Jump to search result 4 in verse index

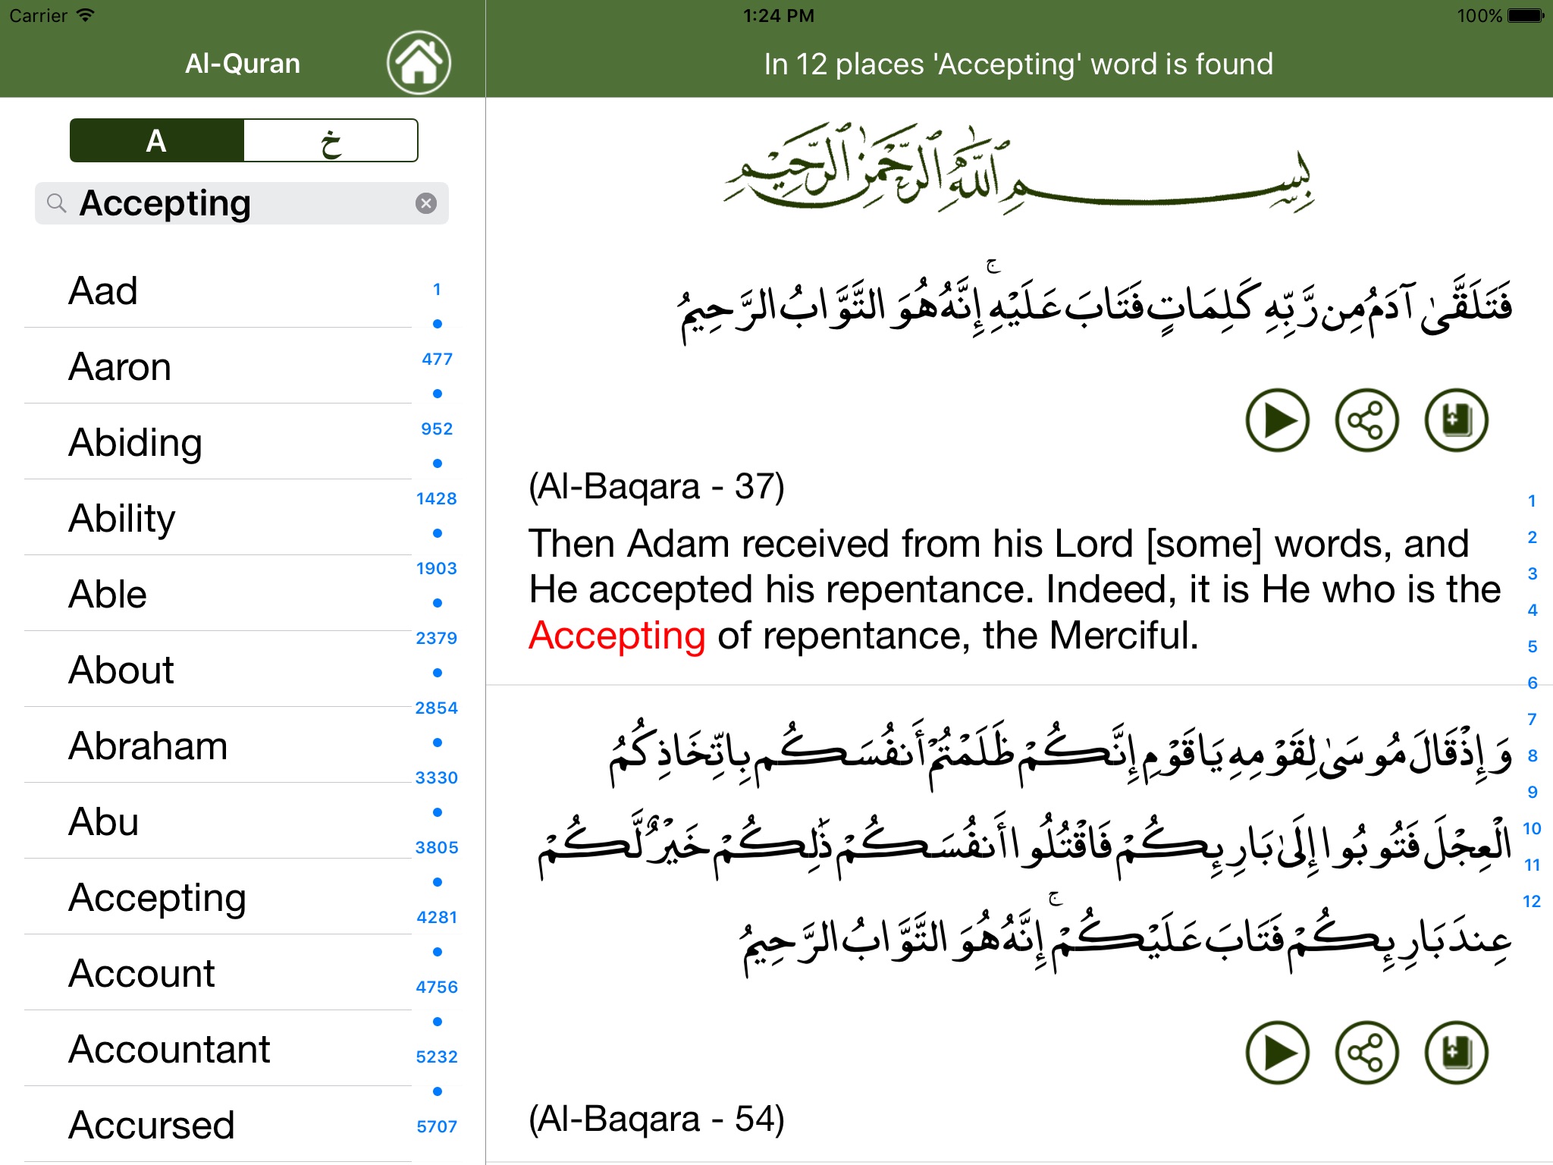point(1532,611)
